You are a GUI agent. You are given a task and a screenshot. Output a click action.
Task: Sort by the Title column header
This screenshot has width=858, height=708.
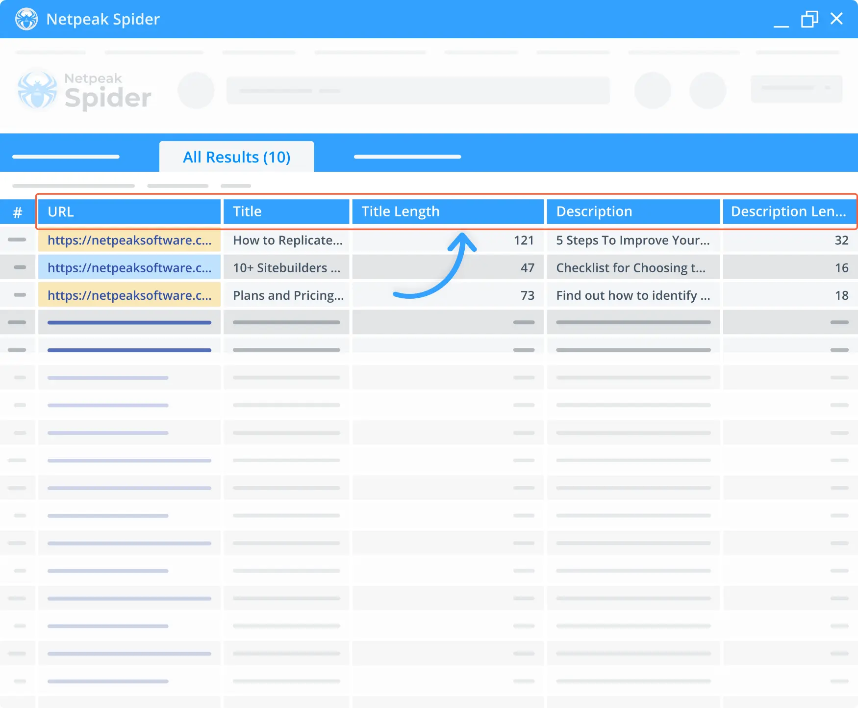tap(286, 211)
